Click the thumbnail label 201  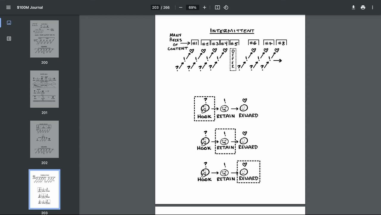pos(44,113)
